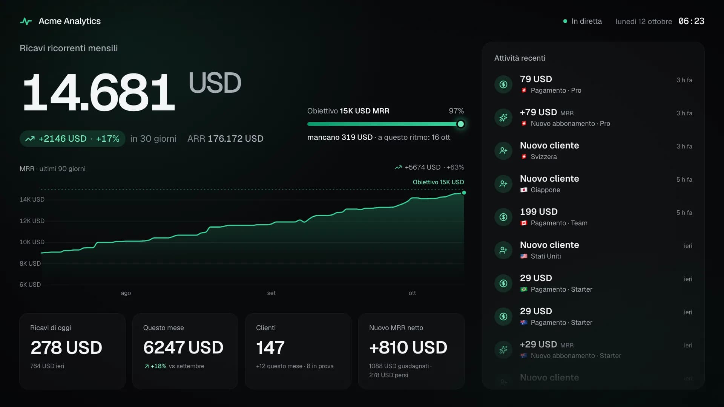Click the dollar icon beside 199 USD payment
The width and height of the screenshot is (724, 407).
[x=503, y=217]
